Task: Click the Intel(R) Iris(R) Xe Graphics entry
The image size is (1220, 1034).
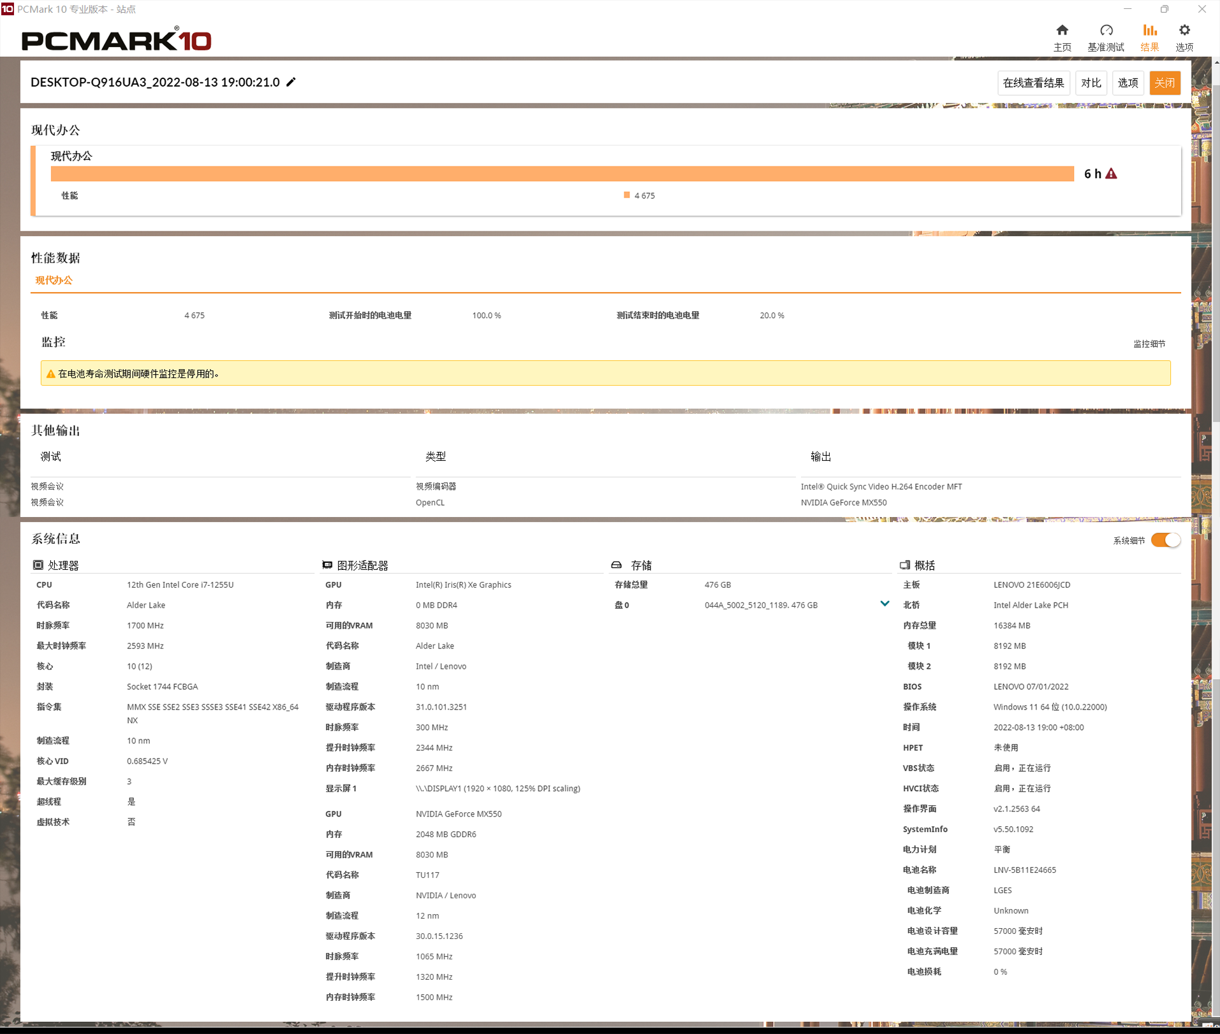Action: 463,585
